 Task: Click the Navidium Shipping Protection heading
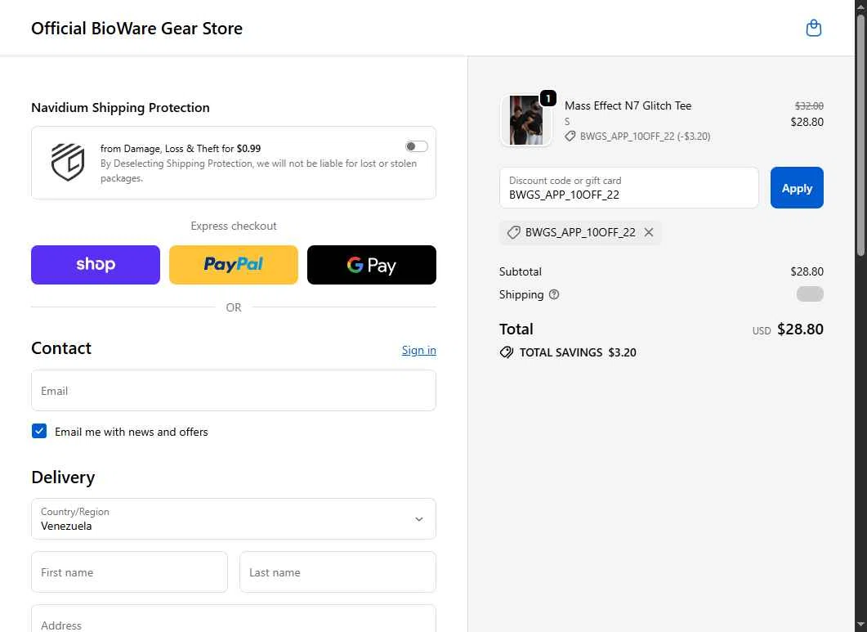(x=121, y=107)
